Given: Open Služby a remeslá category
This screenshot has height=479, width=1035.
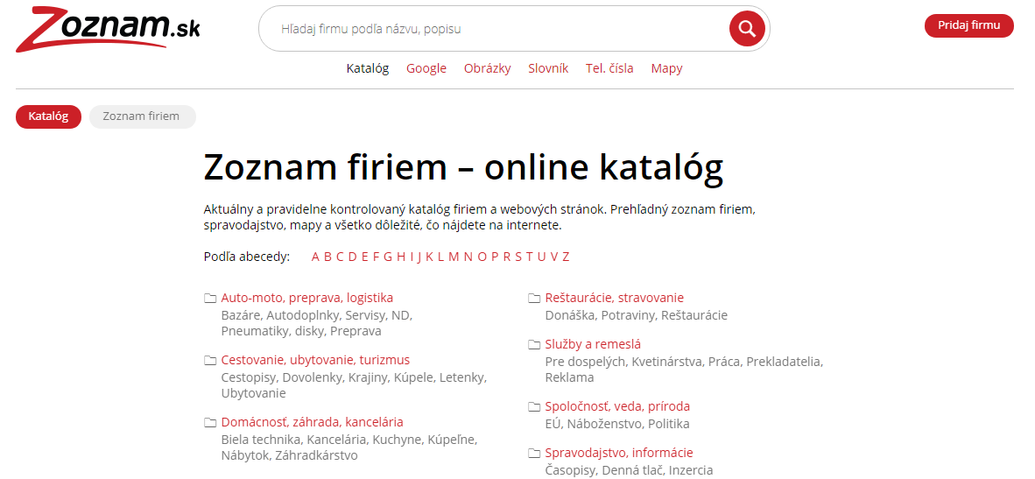Looking at the screenshot, I should 593,344.
